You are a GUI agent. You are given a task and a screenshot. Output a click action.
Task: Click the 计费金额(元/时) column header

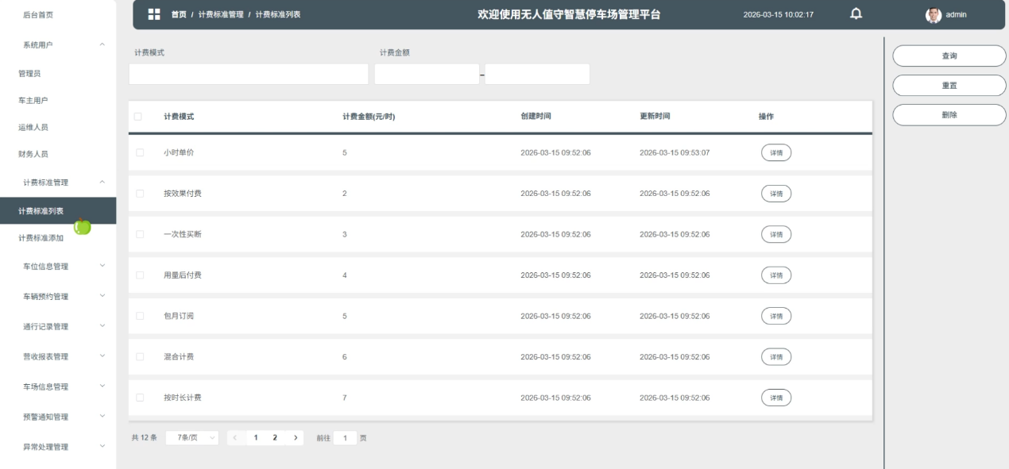point(369,117)
